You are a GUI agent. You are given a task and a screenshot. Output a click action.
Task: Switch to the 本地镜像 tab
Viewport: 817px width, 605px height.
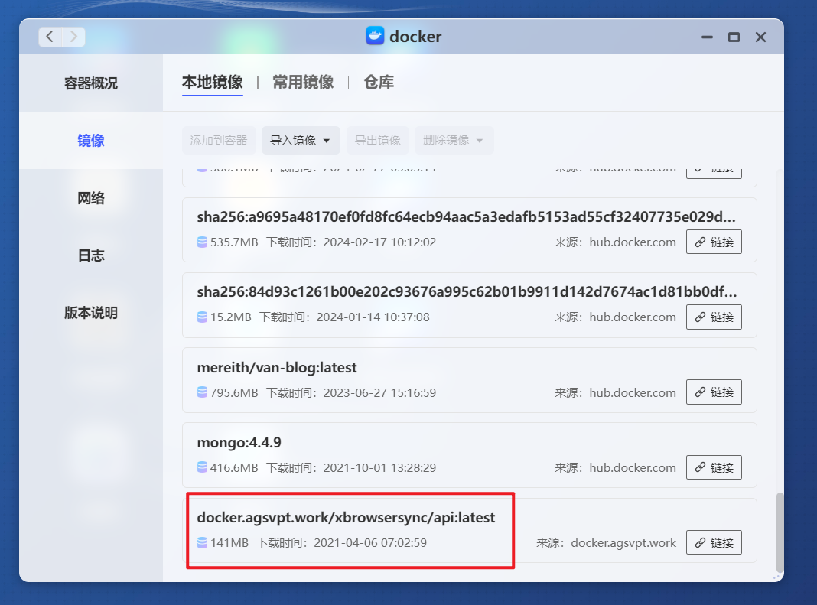[x=212, y=83]
